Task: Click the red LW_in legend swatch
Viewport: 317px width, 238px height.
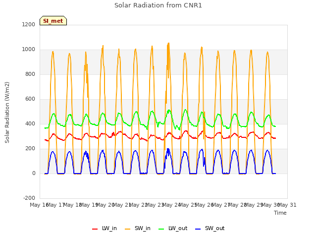Action: tap(95, 229)
